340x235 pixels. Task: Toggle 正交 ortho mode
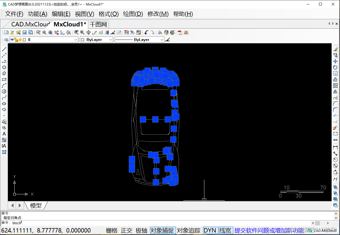(x=127, y=231)
